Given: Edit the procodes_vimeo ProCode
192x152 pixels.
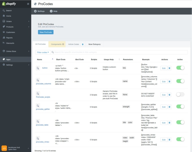Looking at the screenshot, I should 164,140.
